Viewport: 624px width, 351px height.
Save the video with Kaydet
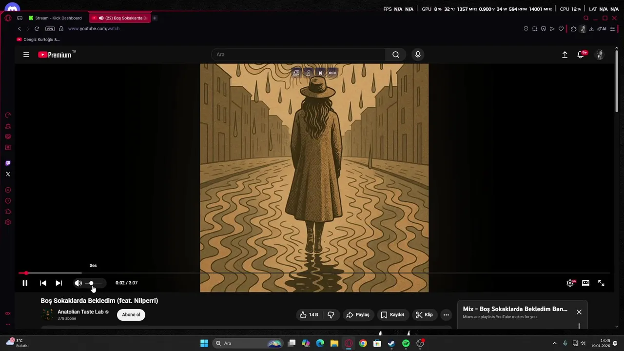392,315
